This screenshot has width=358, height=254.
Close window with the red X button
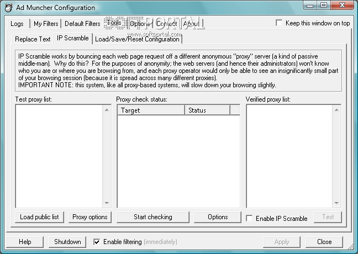click(x=342, y=6)
